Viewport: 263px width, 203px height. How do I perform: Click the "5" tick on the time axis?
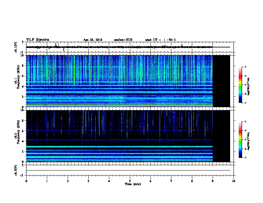[x=130, y=181]
